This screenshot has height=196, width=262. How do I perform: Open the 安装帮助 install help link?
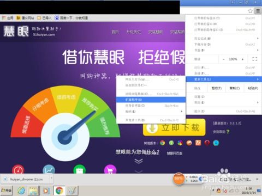pos(221,132)
